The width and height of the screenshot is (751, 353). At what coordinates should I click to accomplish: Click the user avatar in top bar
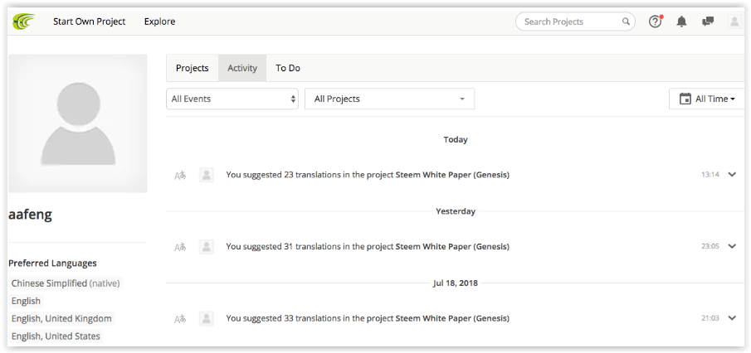(734, 22)
